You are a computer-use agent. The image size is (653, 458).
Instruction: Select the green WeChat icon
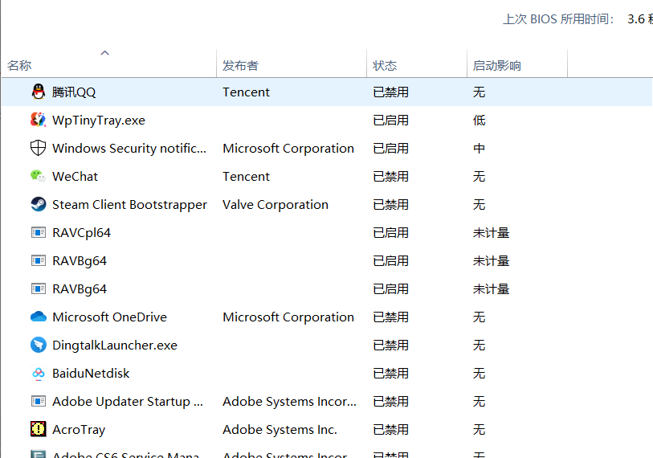38,177
